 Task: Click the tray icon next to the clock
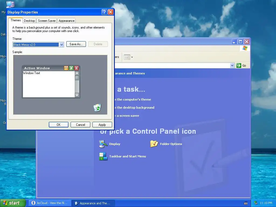256,203
